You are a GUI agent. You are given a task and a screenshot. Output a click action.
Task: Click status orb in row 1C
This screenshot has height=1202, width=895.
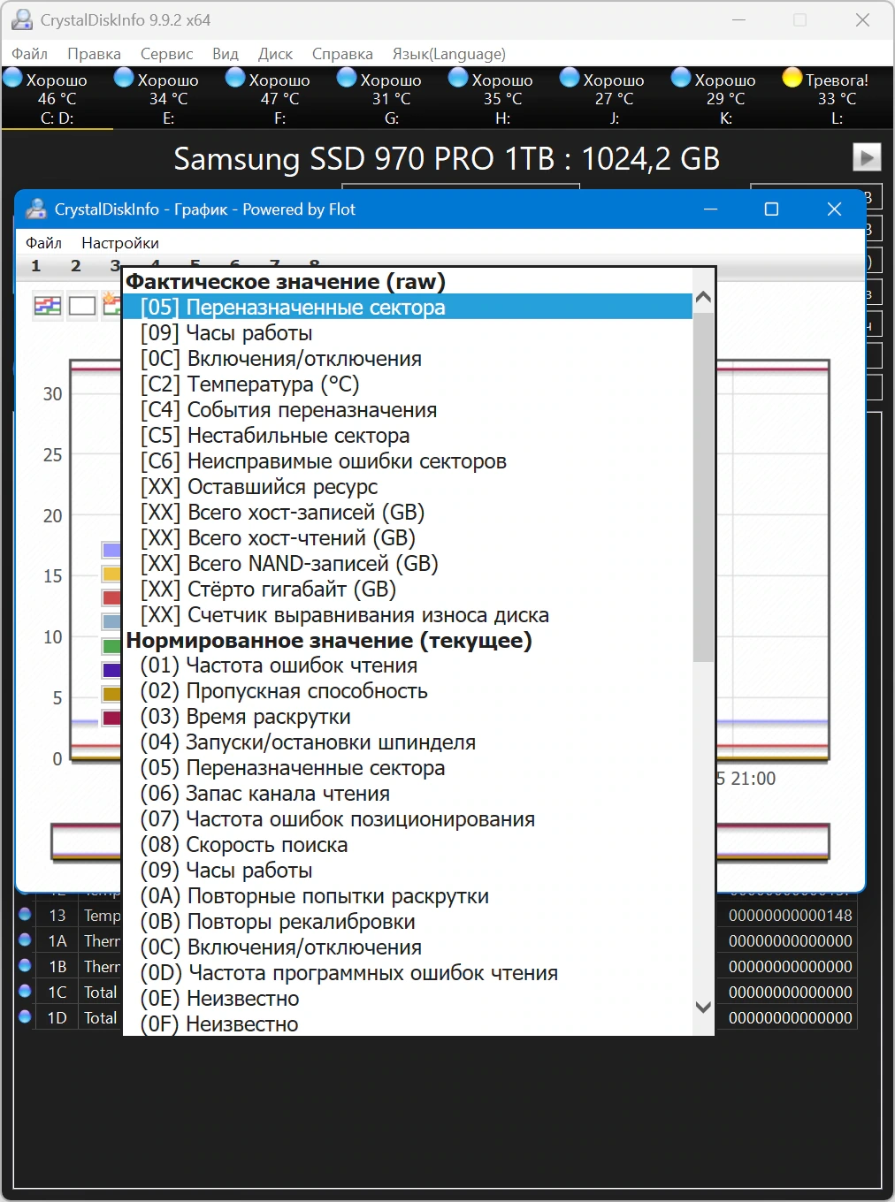25,992
